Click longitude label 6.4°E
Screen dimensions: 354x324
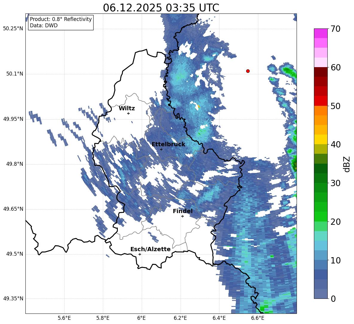click(x=219, y=318)
